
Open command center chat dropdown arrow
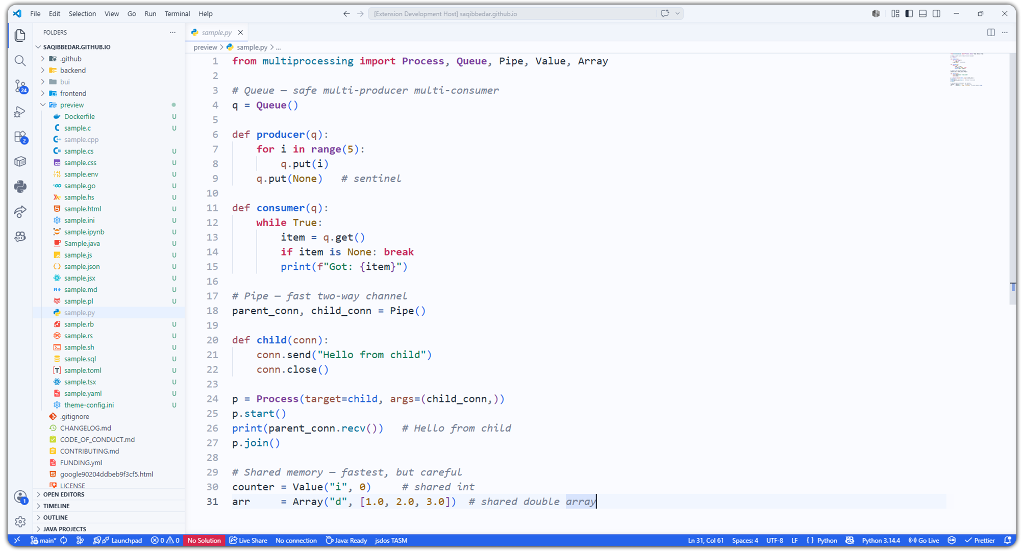(x=678, y=14)
